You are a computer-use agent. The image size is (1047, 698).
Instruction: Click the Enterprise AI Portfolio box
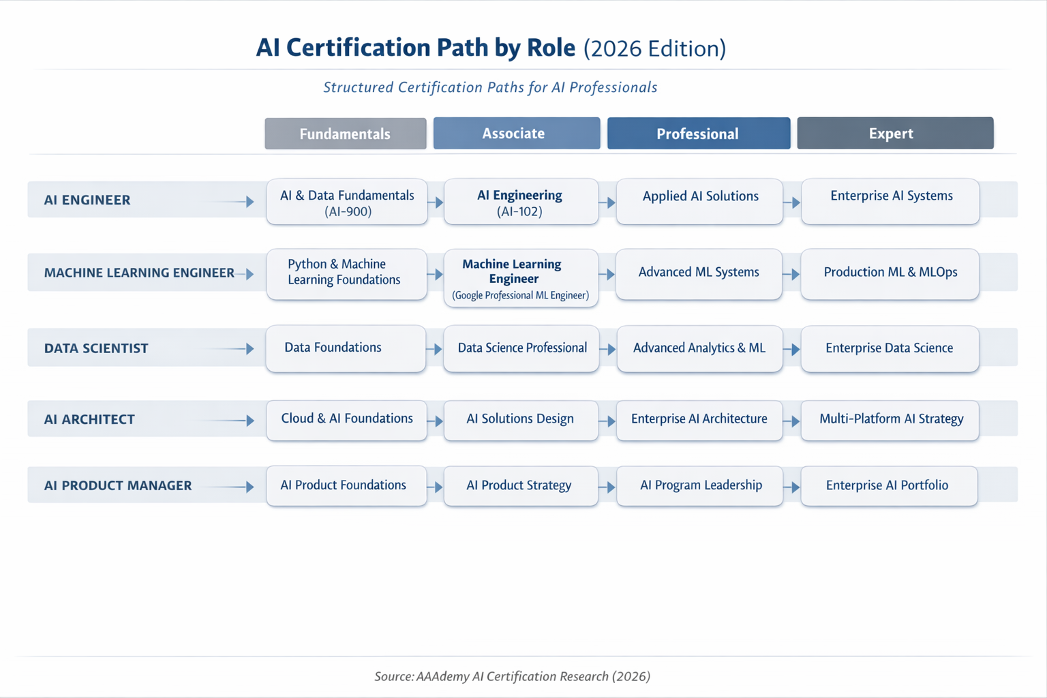(x=888, y=486)
